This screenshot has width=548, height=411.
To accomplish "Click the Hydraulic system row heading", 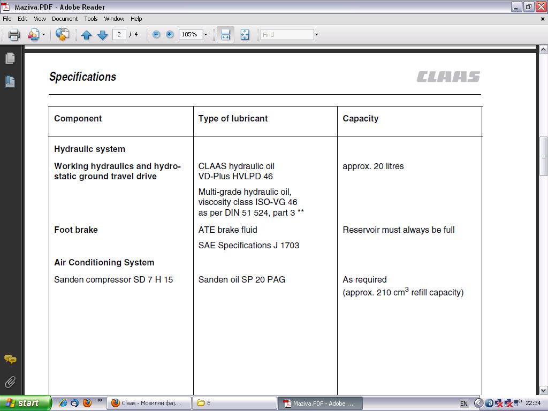I will (89, 149).
